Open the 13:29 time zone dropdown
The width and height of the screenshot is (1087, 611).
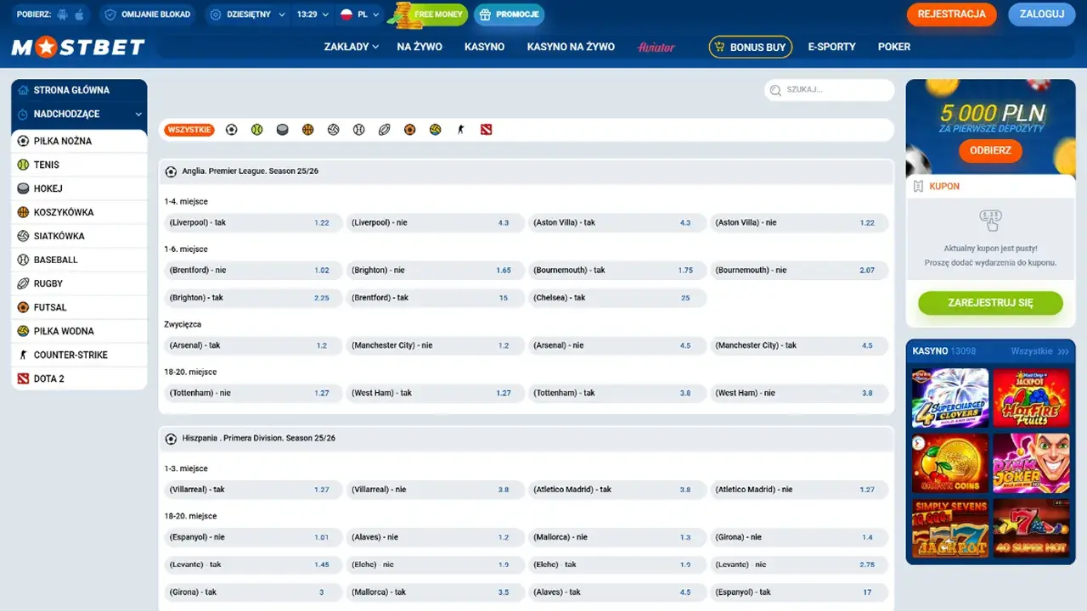tap(313, 14)
